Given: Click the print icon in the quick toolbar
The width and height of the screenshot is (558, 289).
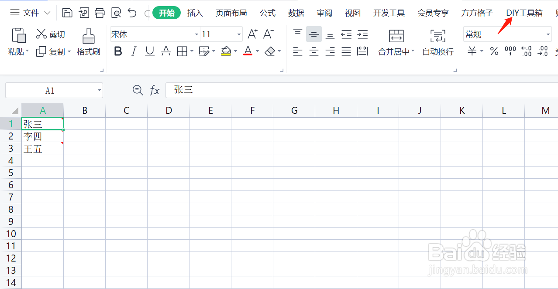Looking at the screenshot, I should tap(100, 13).
